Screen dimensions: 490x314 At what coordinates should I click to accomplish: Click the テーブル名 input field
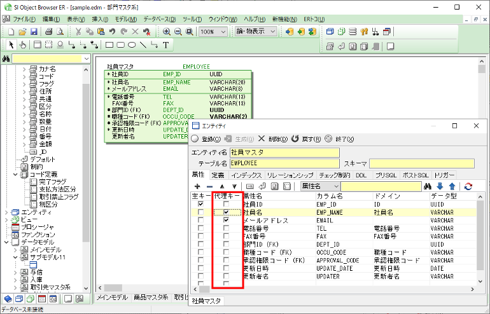(x=285, y=163)
